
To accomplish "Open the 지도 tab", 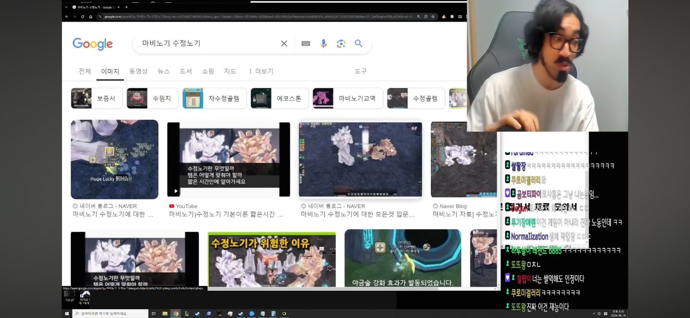I will coord(230,71).
